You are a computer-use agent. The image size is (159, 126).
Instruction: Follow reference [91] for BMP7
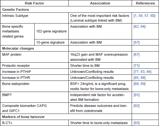tap(136, 95)
